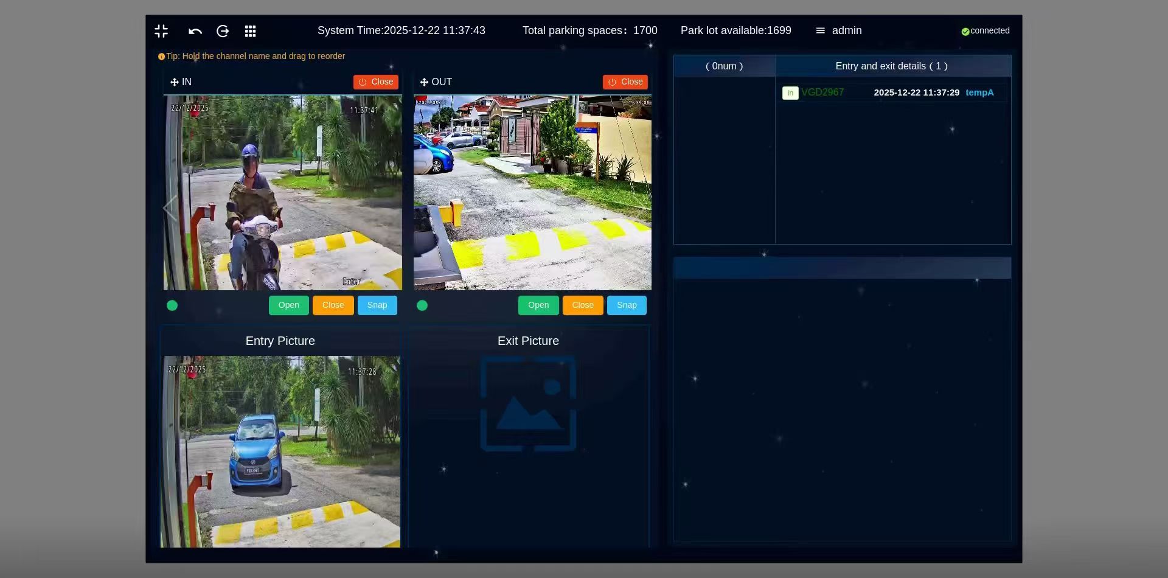Snap a picture on IN channel
This screenshot has width=1168, height=578.
(377, 305)
